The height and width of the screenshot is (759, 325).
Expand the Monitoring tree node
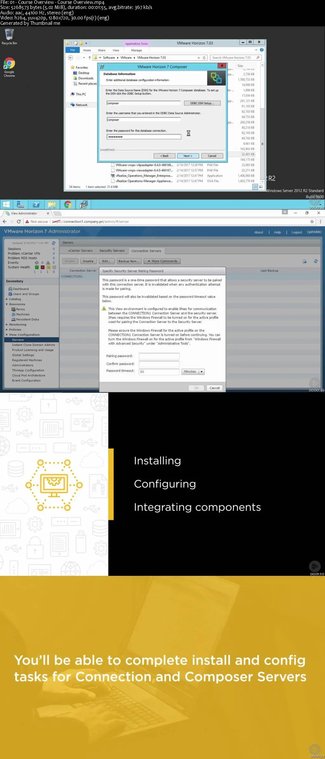tap(7, 325)
